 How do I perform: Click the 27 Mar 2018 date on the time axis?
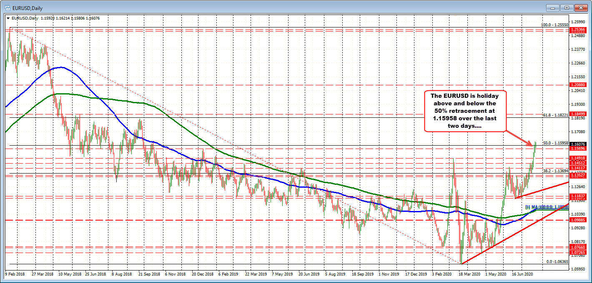[43, 274]
